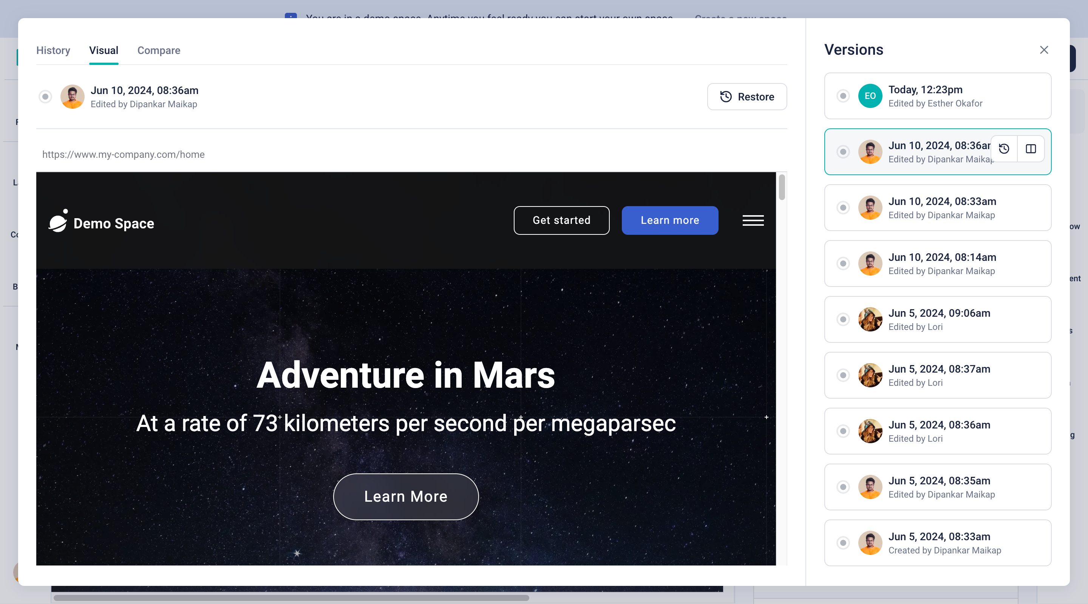Select radio for Jun 10 08:33am version
The image size is (1088, 604).
point(843,208)
